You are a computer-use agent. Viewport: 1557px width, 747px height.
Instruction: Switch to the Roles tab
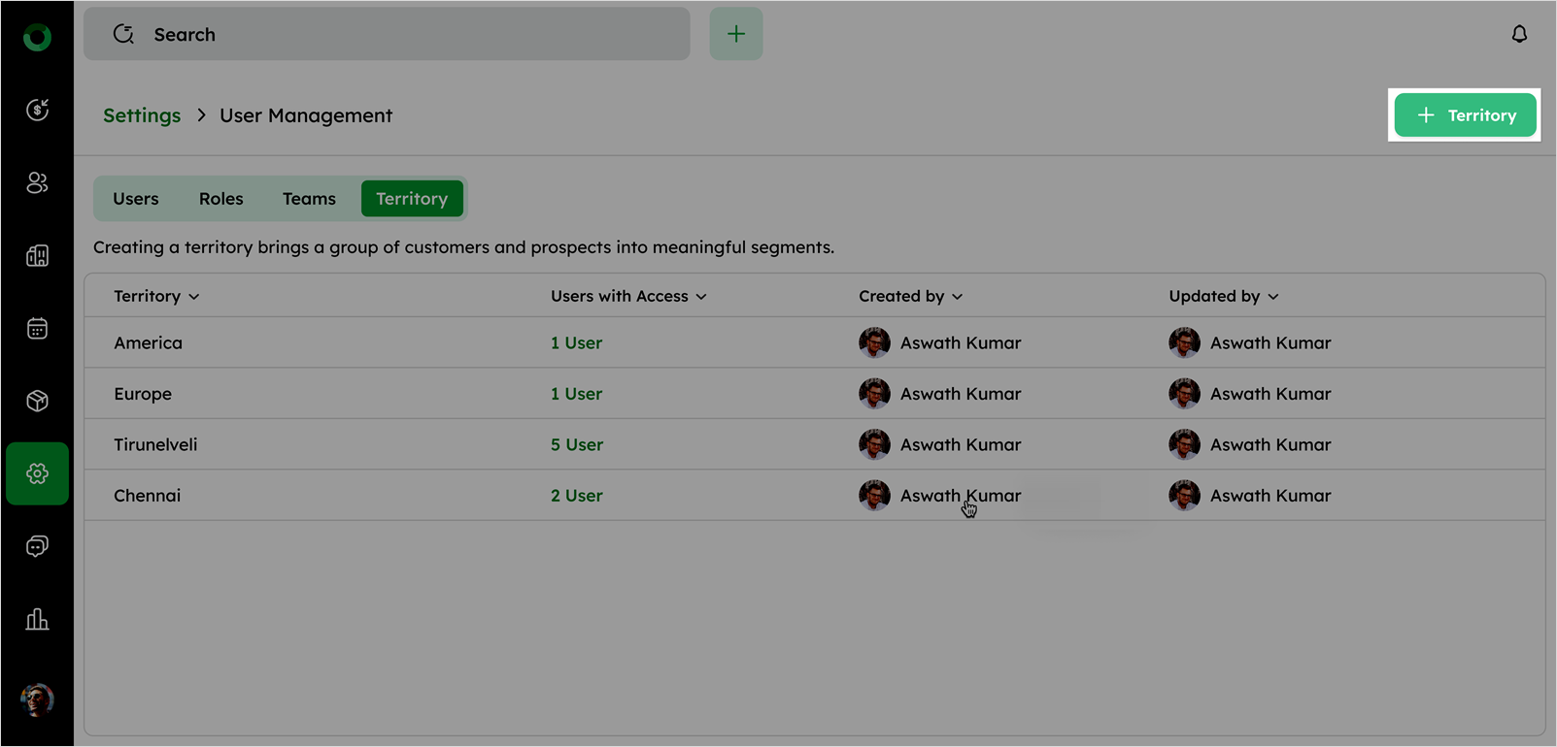(x=220, y=199)
